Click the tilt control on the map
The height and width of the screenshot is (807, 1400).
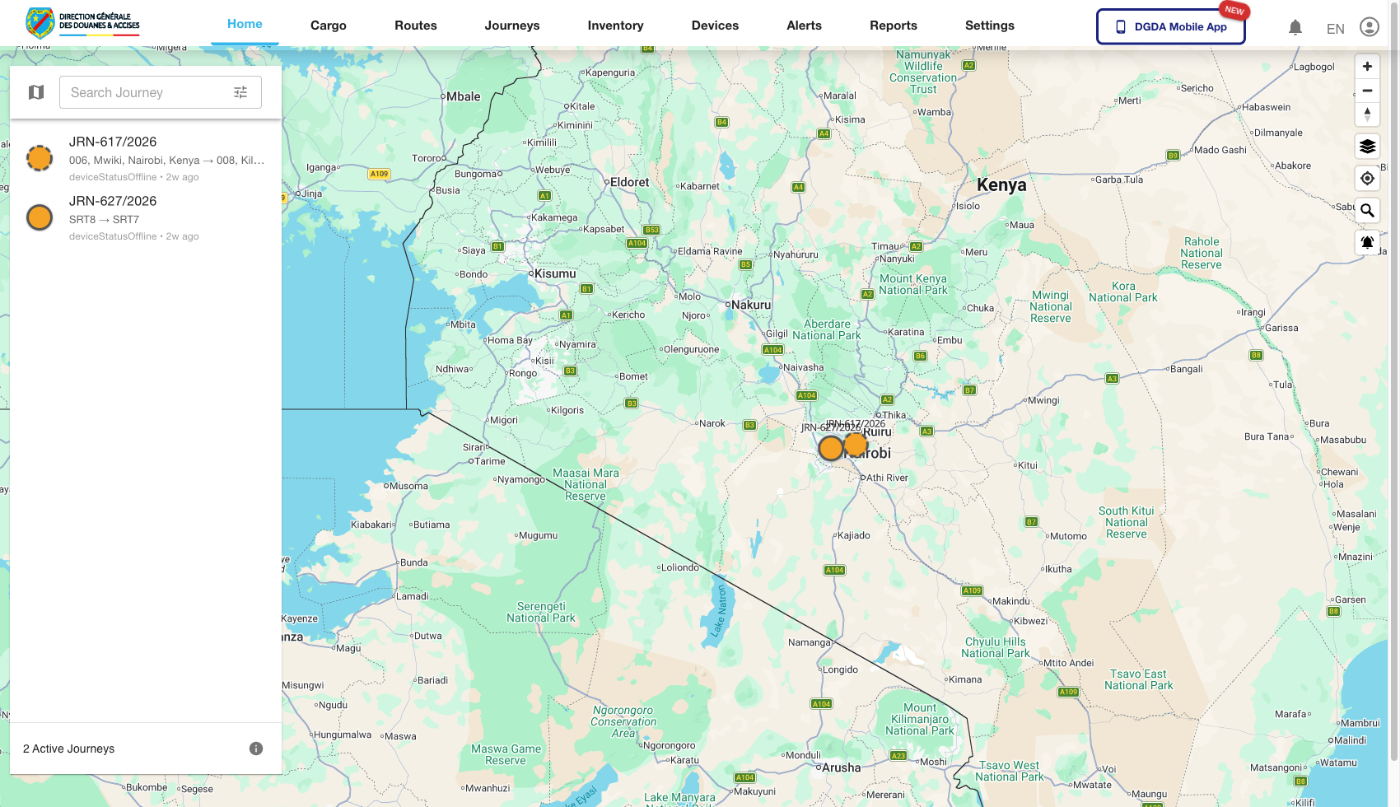[x=1367, y=114]
